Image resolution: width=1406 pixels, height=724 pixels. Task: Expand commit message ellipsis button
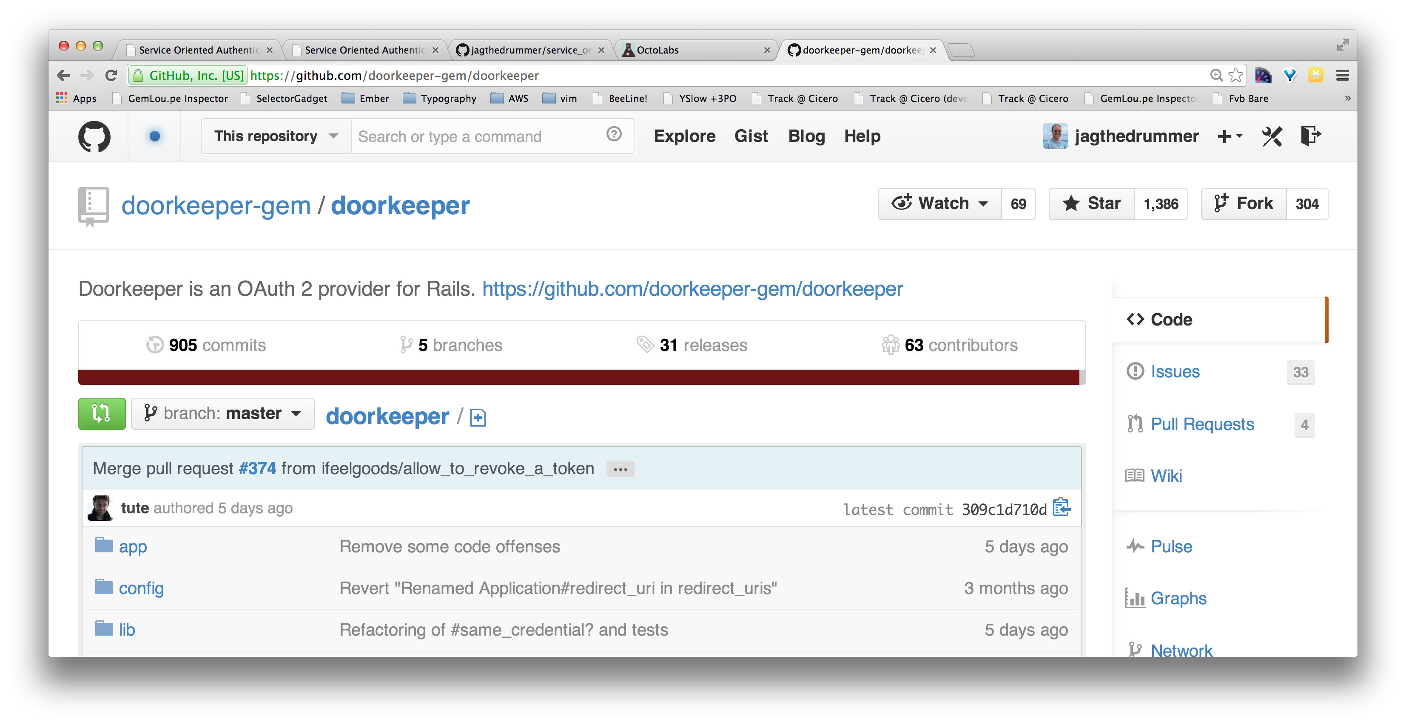[x=620, y=469]
